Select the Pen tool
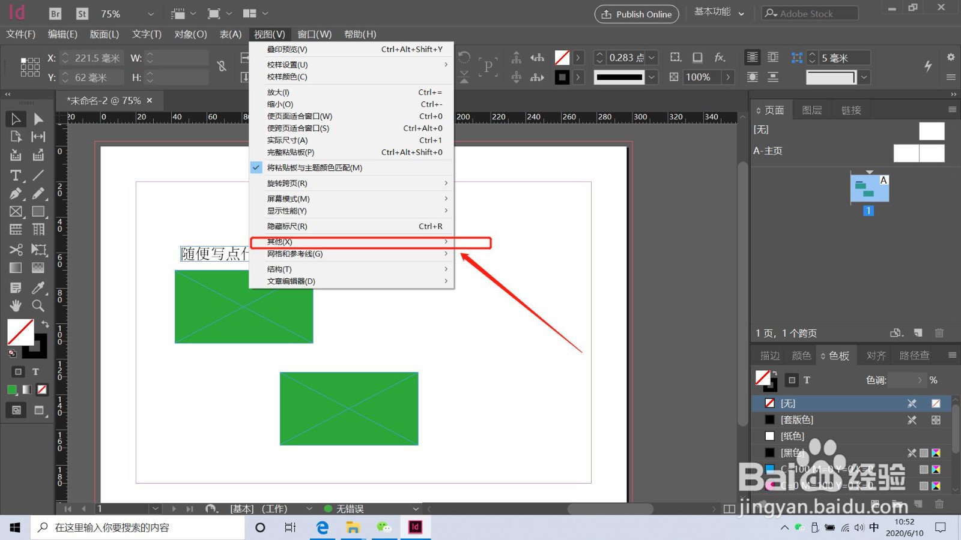The image size is (961, 540). click(16, 193)
